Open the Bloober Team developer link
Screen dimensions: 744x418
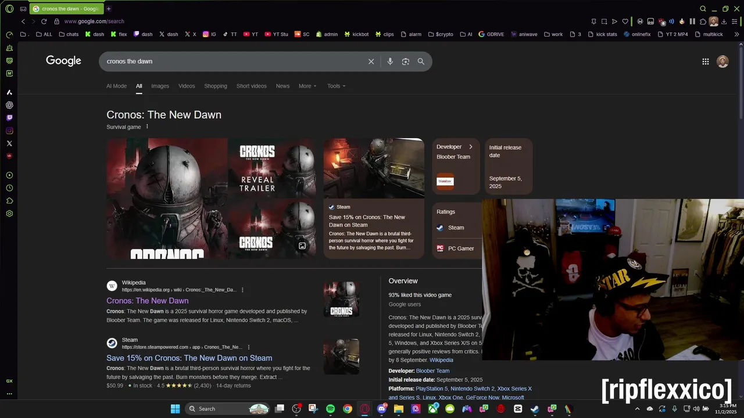tap(432, 371)
